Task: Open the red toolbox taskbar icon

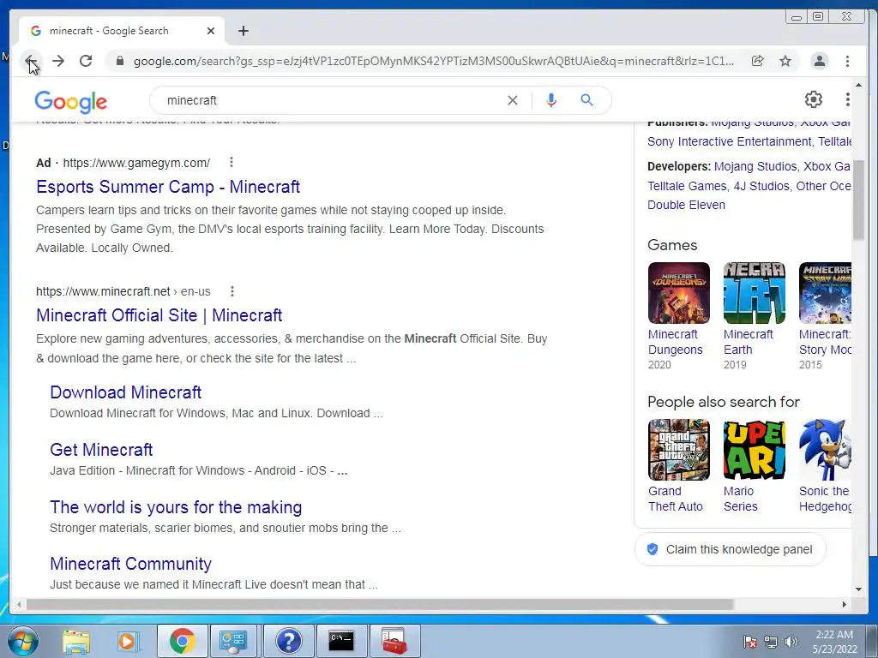Action: click(x=394, y=641)
